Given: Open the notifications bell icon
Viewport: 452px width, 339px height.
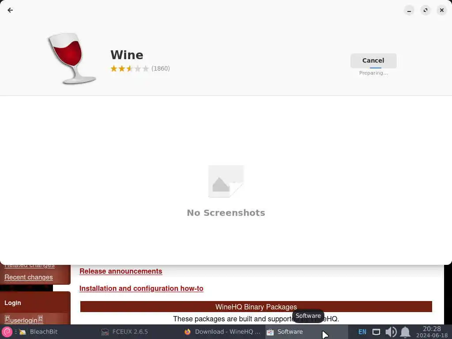Looking at the screenshot, I should coord(405,332).
